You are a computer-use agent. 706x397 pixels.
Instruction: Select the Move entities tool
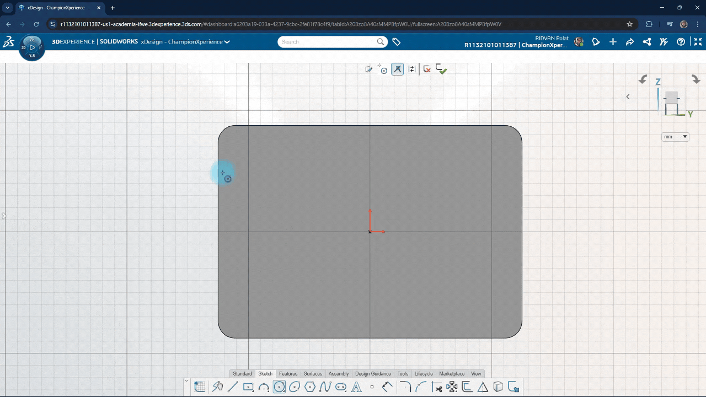(452, 387)
